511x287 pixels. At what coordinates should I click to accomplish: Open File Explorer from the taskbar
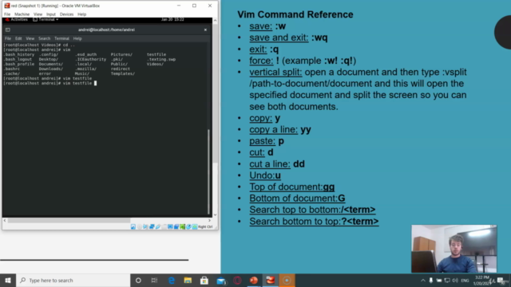pyautogui.click(x=188, y=280)
